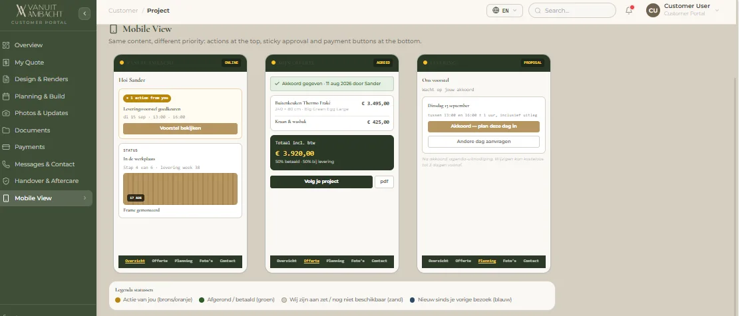
Task: Click the Voorstel bekijken button
Action: 180,128
